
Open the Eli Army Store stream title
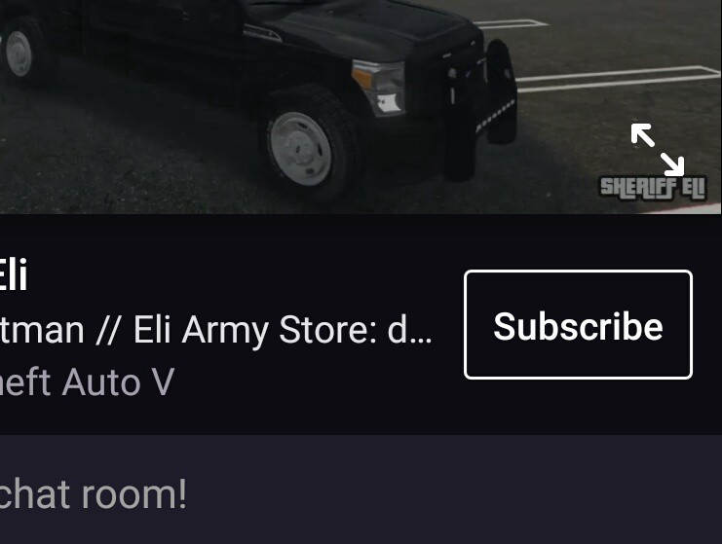(x=215, y=330)
